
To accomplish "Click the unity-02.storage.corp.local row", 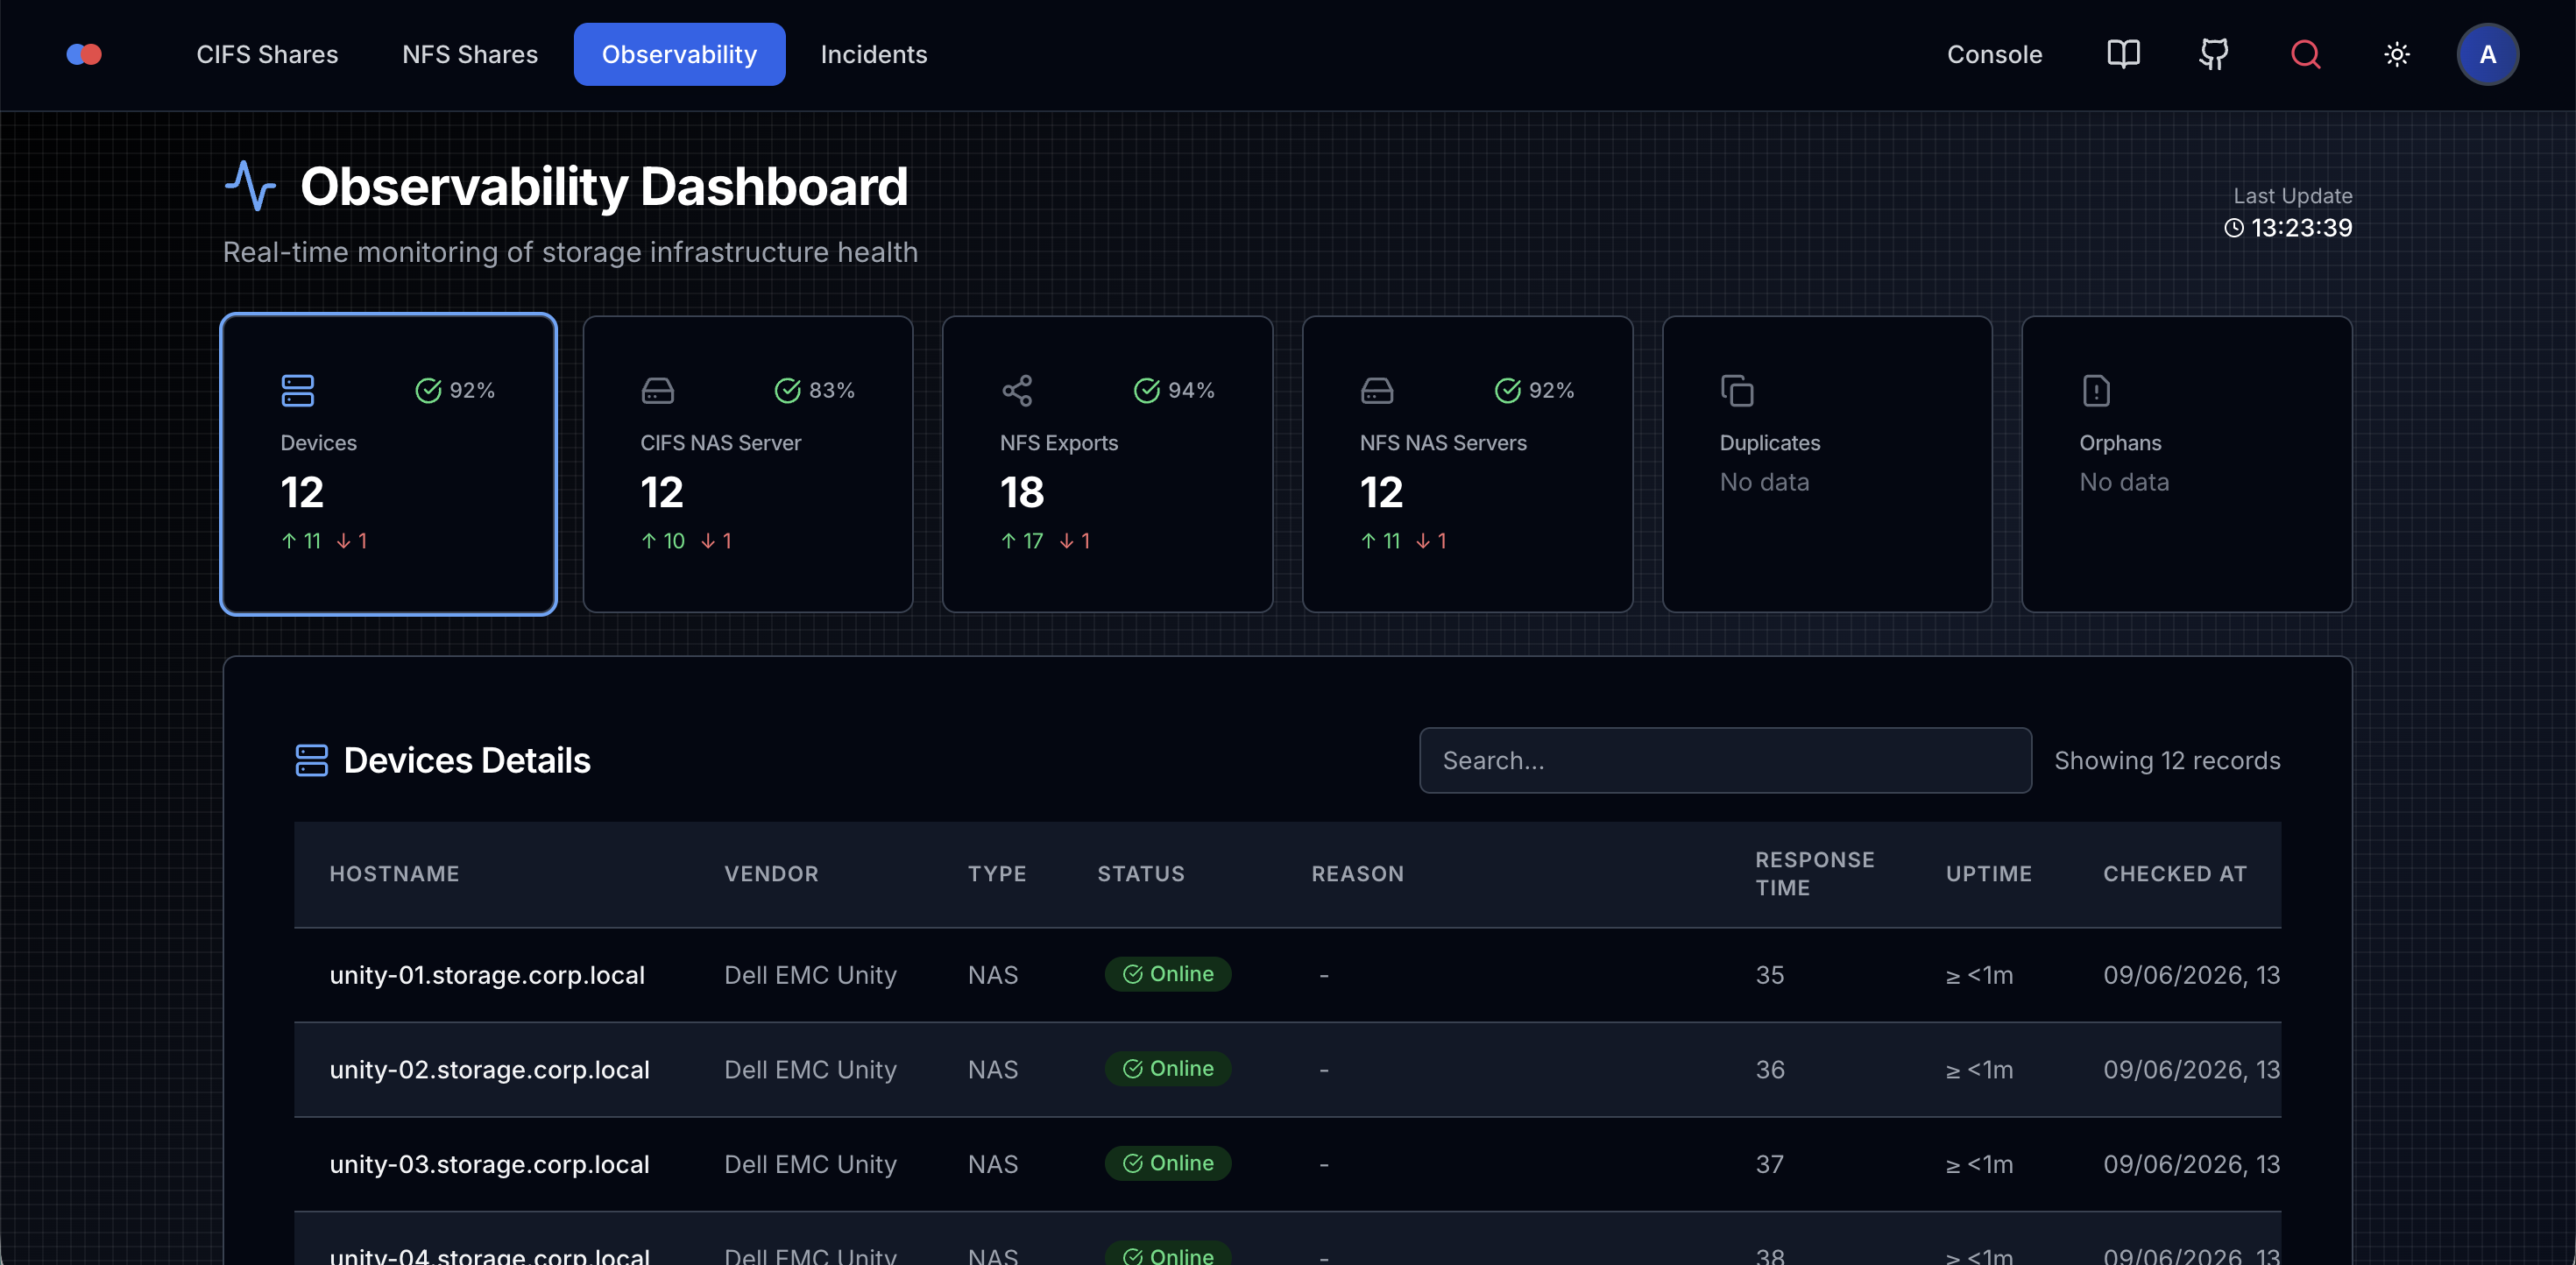I will [1287, 1069].
